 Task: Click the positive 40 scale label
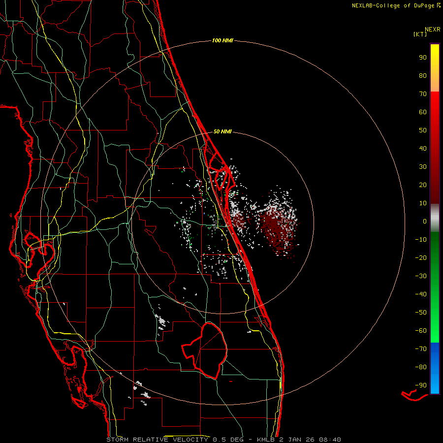423,148
